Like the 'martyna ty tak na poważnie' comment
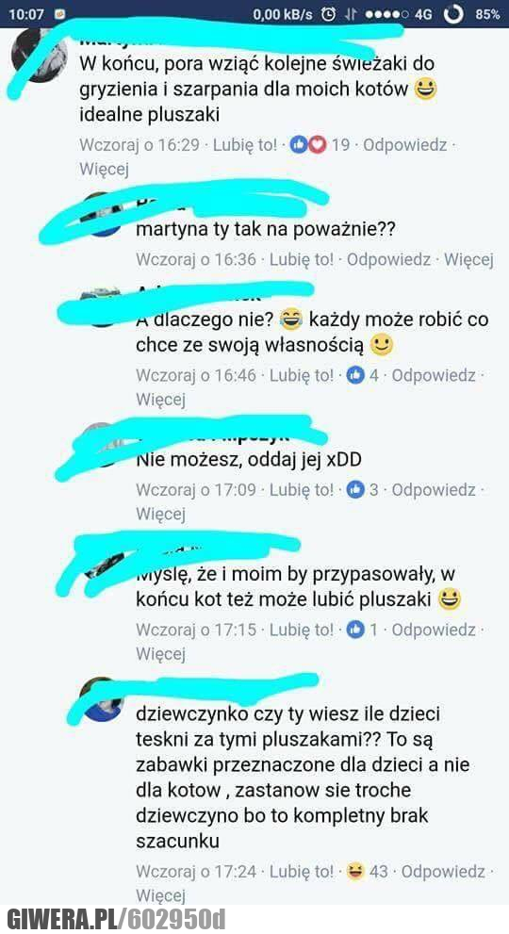509x934 pixels. [302, 259]
